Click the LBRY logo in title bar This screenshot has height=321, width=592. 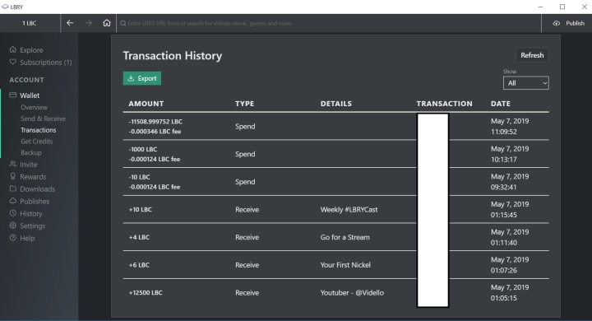(x=5, y=7)
